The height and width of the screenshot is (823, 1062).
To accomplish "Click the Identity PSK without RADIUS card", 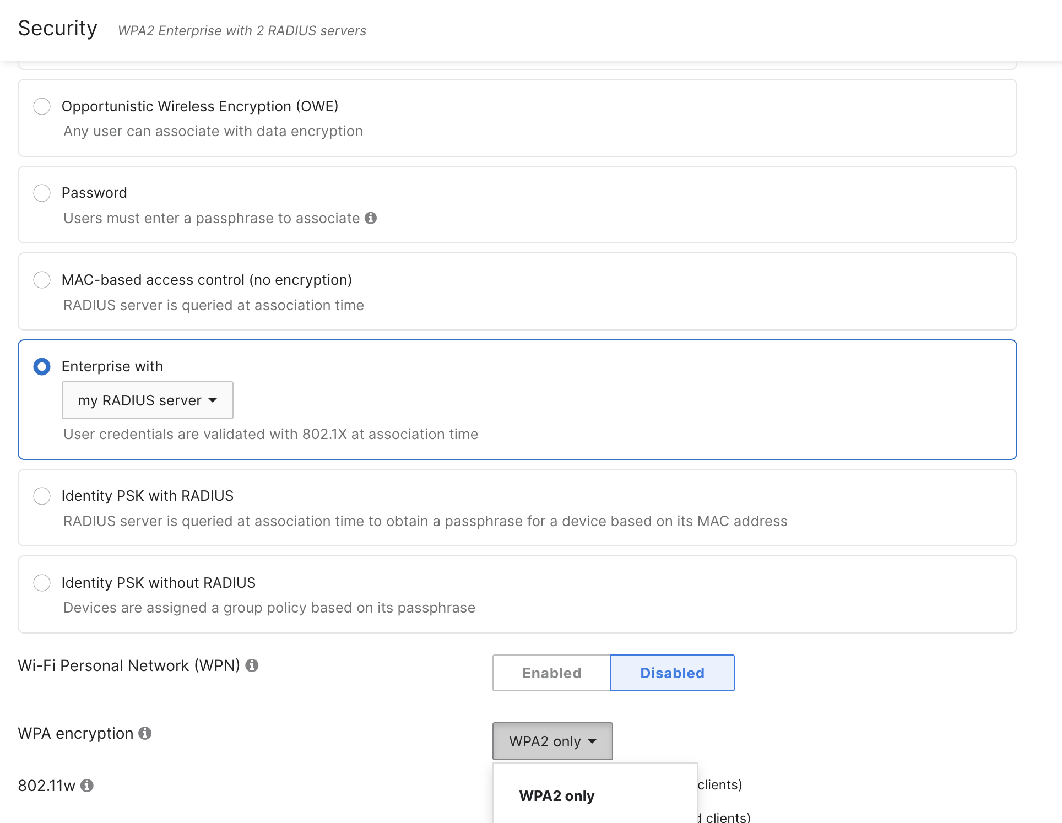I will click(606, 594).
